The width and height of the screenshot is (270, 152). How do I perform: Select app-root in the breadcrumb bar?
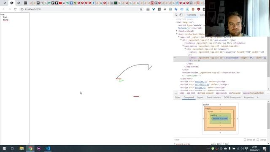[191, 93]
